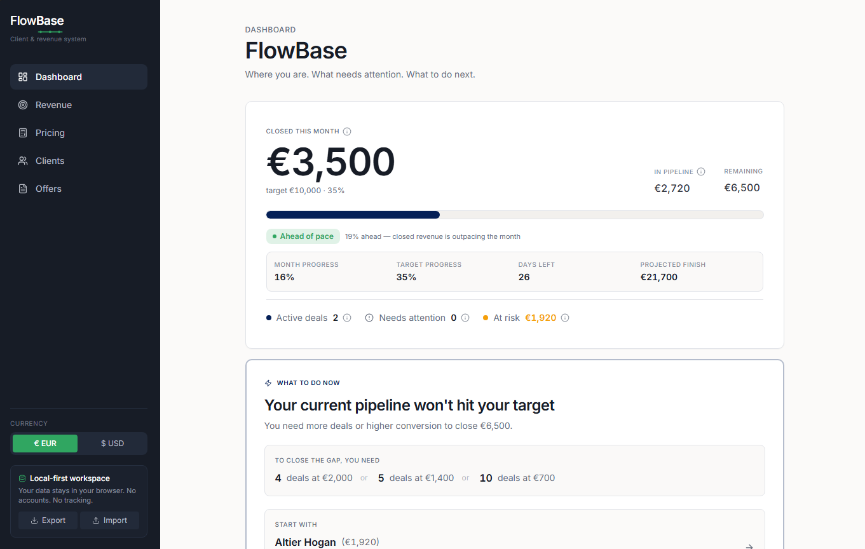Go to the Pricing section
Image resolution: width=865 pixels, height=549 pixels.
pyautogui.click(x=79, y=133)
